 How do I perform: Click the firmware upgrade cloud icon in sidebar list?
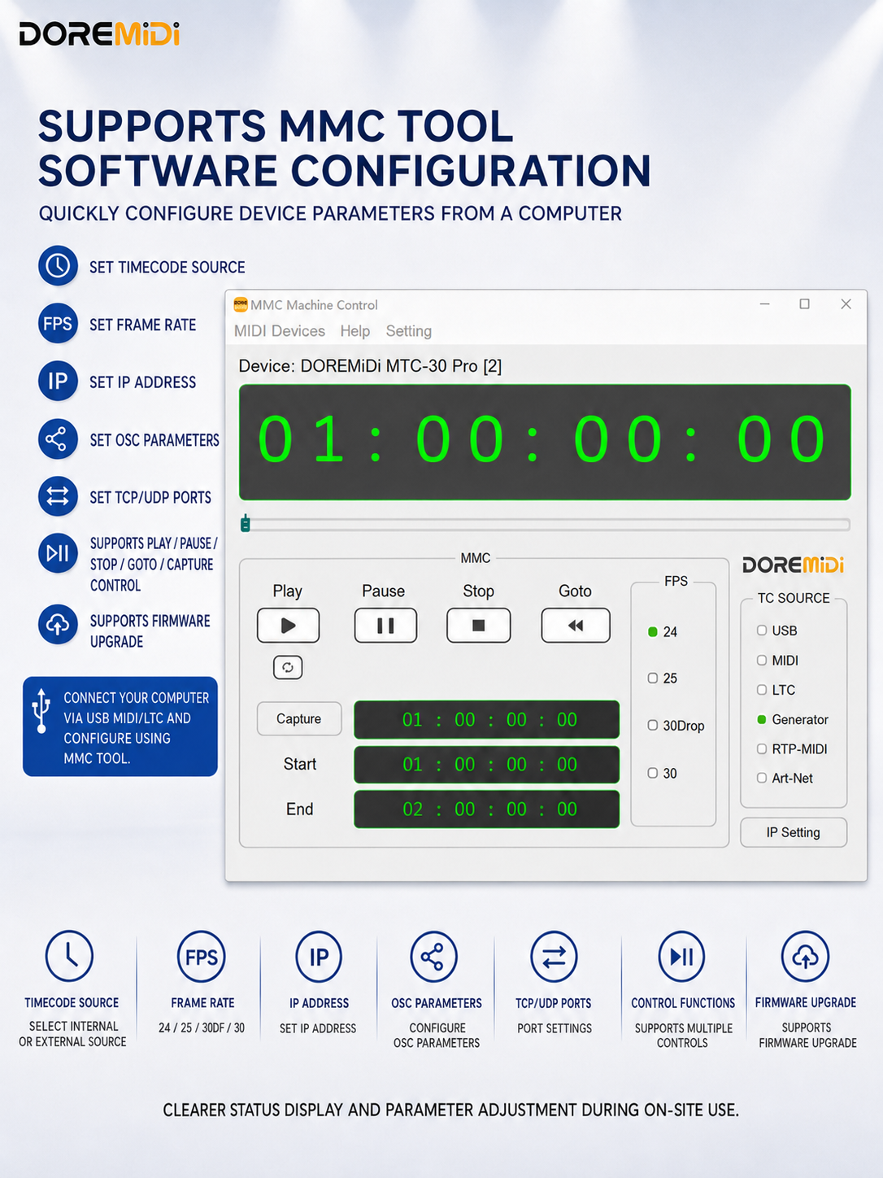point(58,625)
